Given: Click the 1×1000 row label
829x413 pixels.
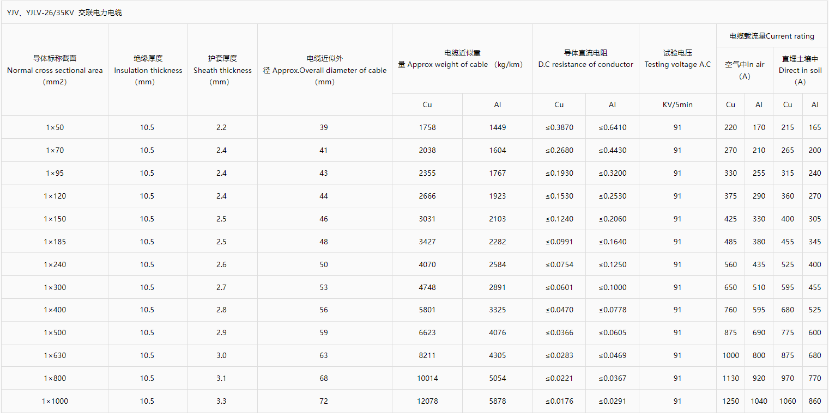Looking at the screenshot, I should pyautogui.click(x=55, y=401).
